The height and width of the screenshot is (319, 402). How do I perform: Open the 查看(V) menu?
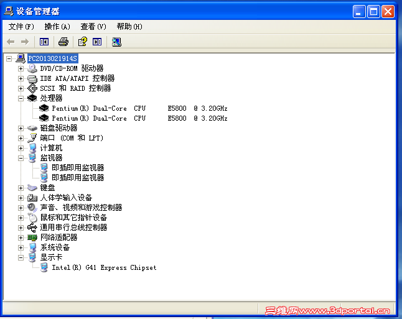(93, 26)
